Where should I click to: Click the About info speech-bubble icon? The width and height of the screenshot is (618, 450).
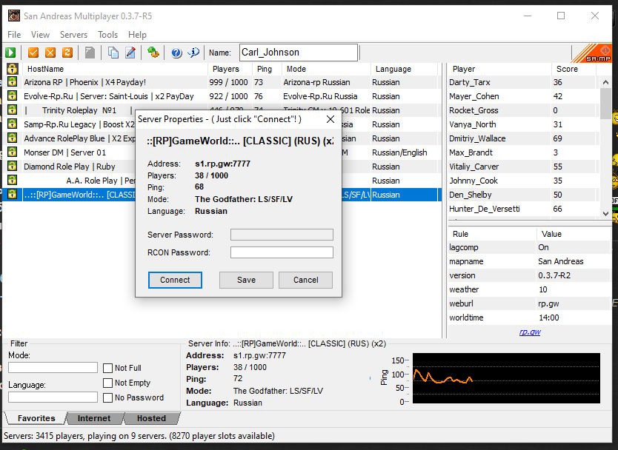pyautogui.click(x=193, y=53)
